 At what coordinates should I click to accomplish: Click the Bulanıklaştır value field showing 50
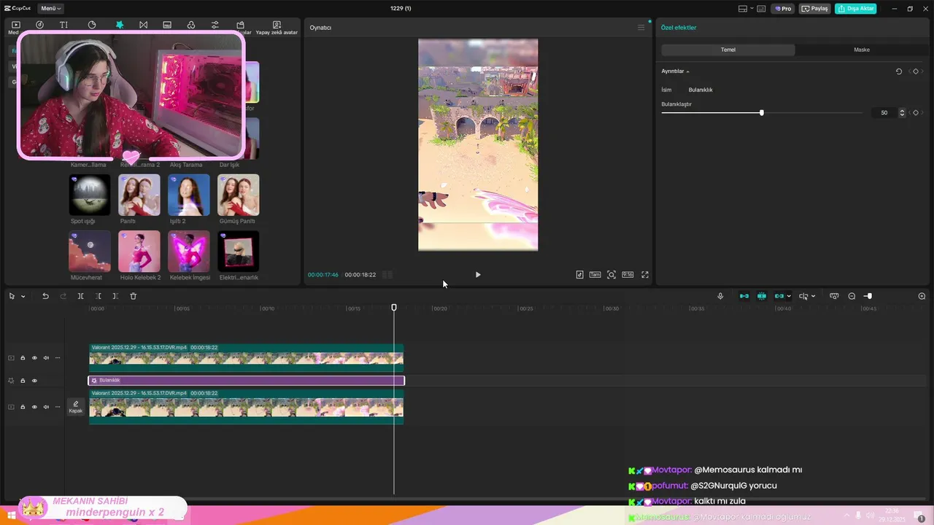click(x=884, y=113)
